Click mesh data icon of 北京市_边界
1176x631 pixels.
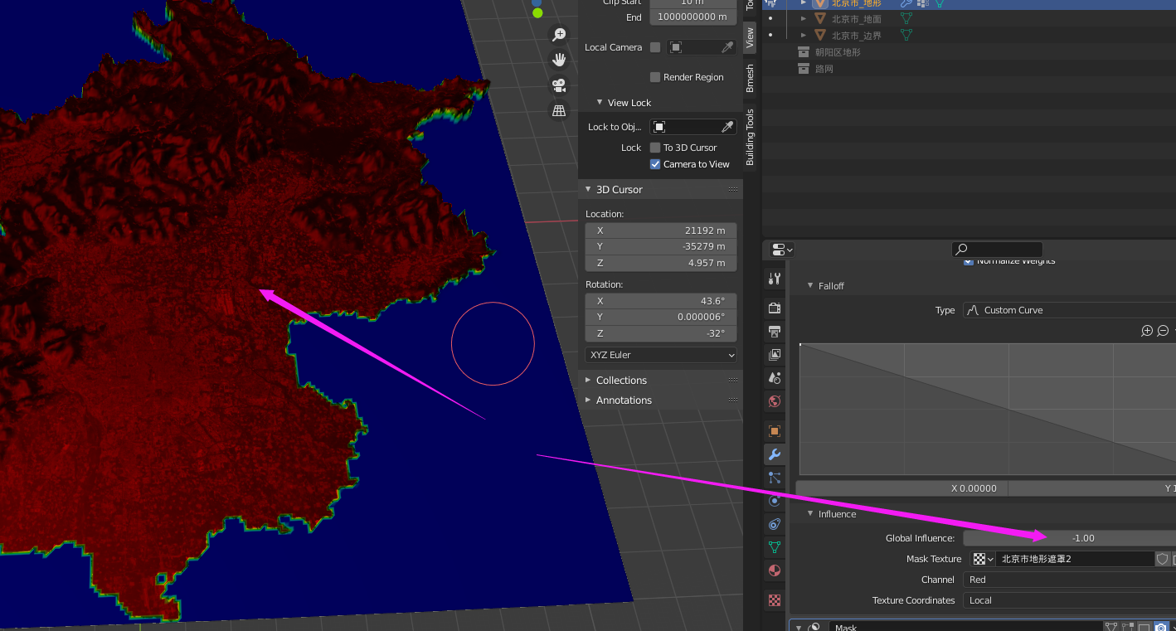tap(906, 35)
